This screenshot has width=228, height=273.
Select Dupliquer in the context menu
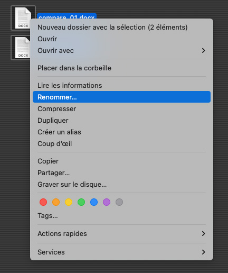[x=121, y=121]
